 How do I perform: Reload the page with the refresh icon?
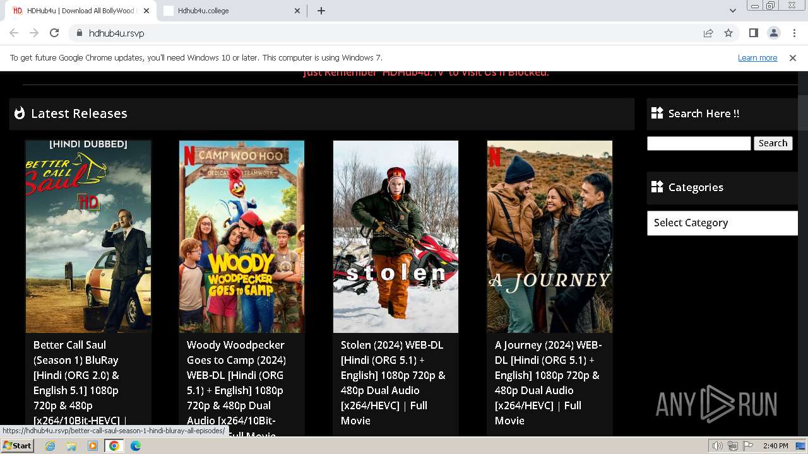point(54,33)
